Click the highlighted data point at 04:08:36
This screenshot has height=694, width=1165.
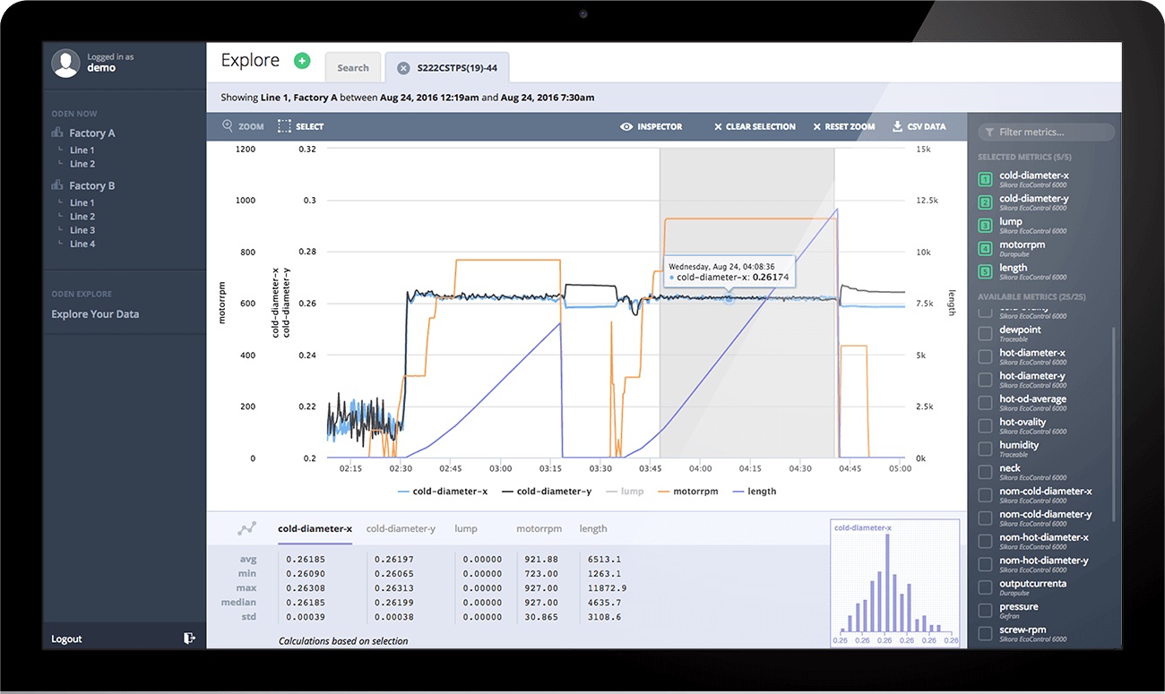tap(729, 299)
